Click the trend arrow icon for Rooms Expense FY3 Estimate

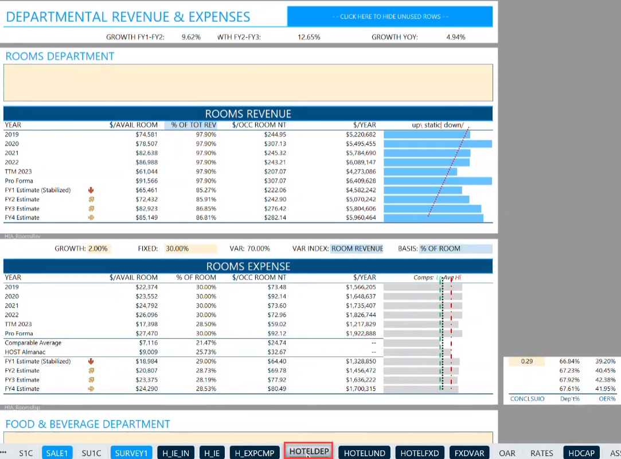click(91, 380)
